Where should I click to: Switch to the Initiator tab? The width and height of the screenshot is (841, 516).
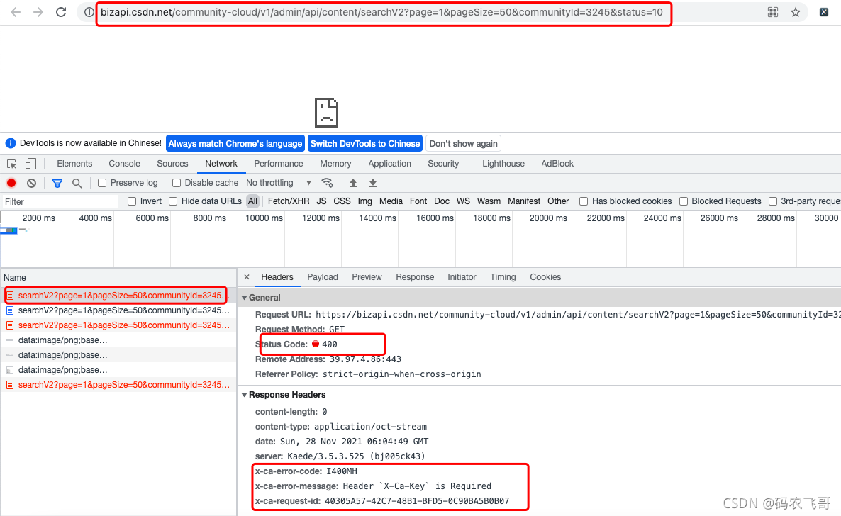tap(462, 276)
